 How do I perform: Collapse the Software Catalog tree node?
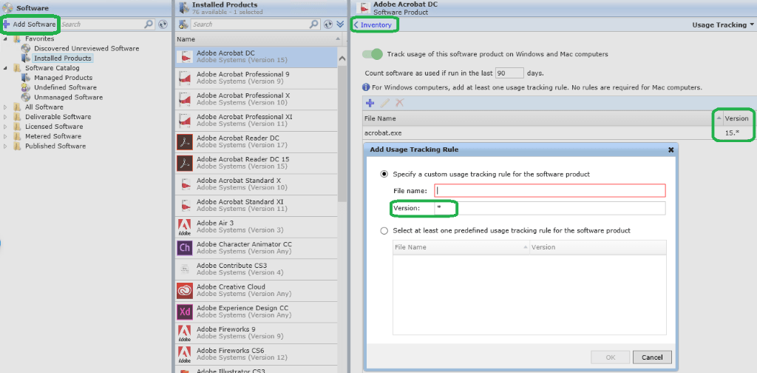coord(6,68)
